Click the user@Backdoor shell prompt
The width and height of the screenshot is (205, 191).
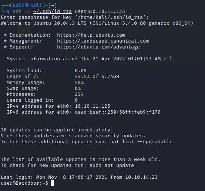[24, 183]
